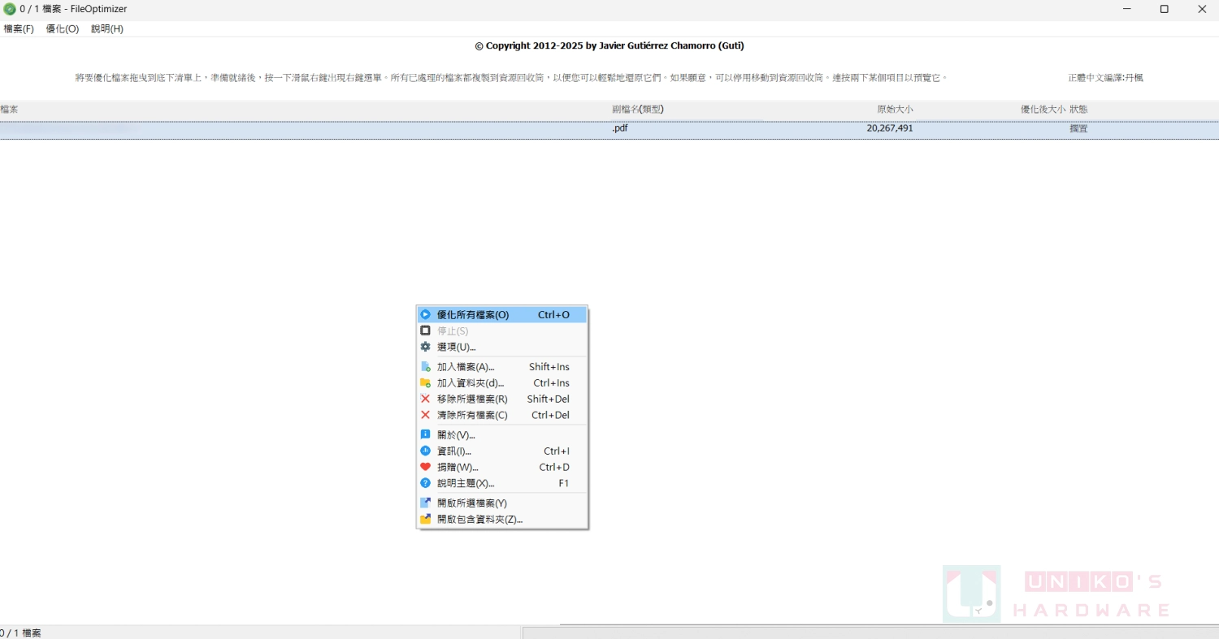Click the red heart icon for 捐贈
The width and height of the screenshot is (1219, 639).
(425, 467)
